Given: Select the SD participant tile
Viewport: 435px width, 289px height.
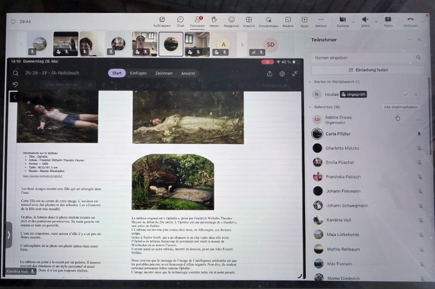Looking at the screenshot, I should 270,45.
